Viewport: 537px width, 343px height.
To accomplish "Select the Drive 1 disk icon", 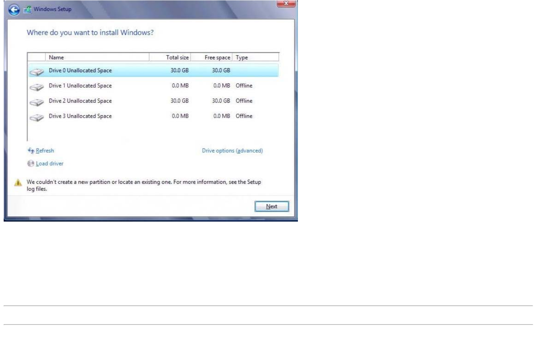I will pos(37,87).
